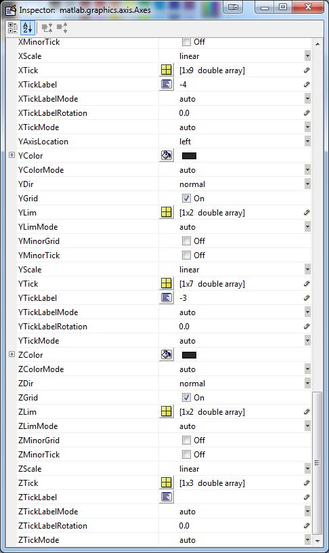329x553 pixels.
Task: Click pencil edit icon for XTickLabel
Action: pyautogui.click(x=307, y=84)
